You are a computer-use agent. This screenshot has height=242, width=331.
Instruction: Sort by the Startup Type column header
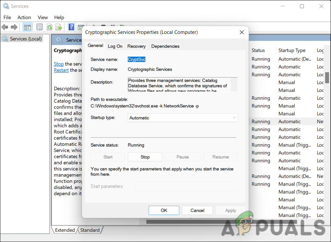pyautogui.click(x=292, y=50)
